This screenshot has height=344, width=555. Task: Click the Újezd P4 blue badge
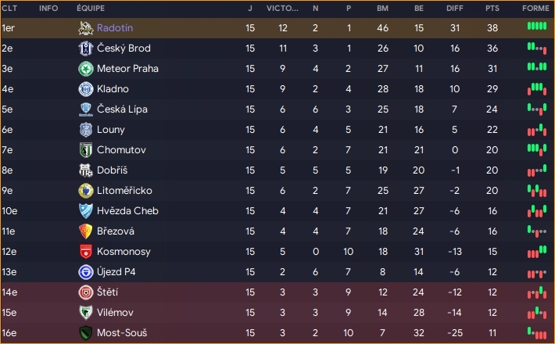(x=85, y=272)
